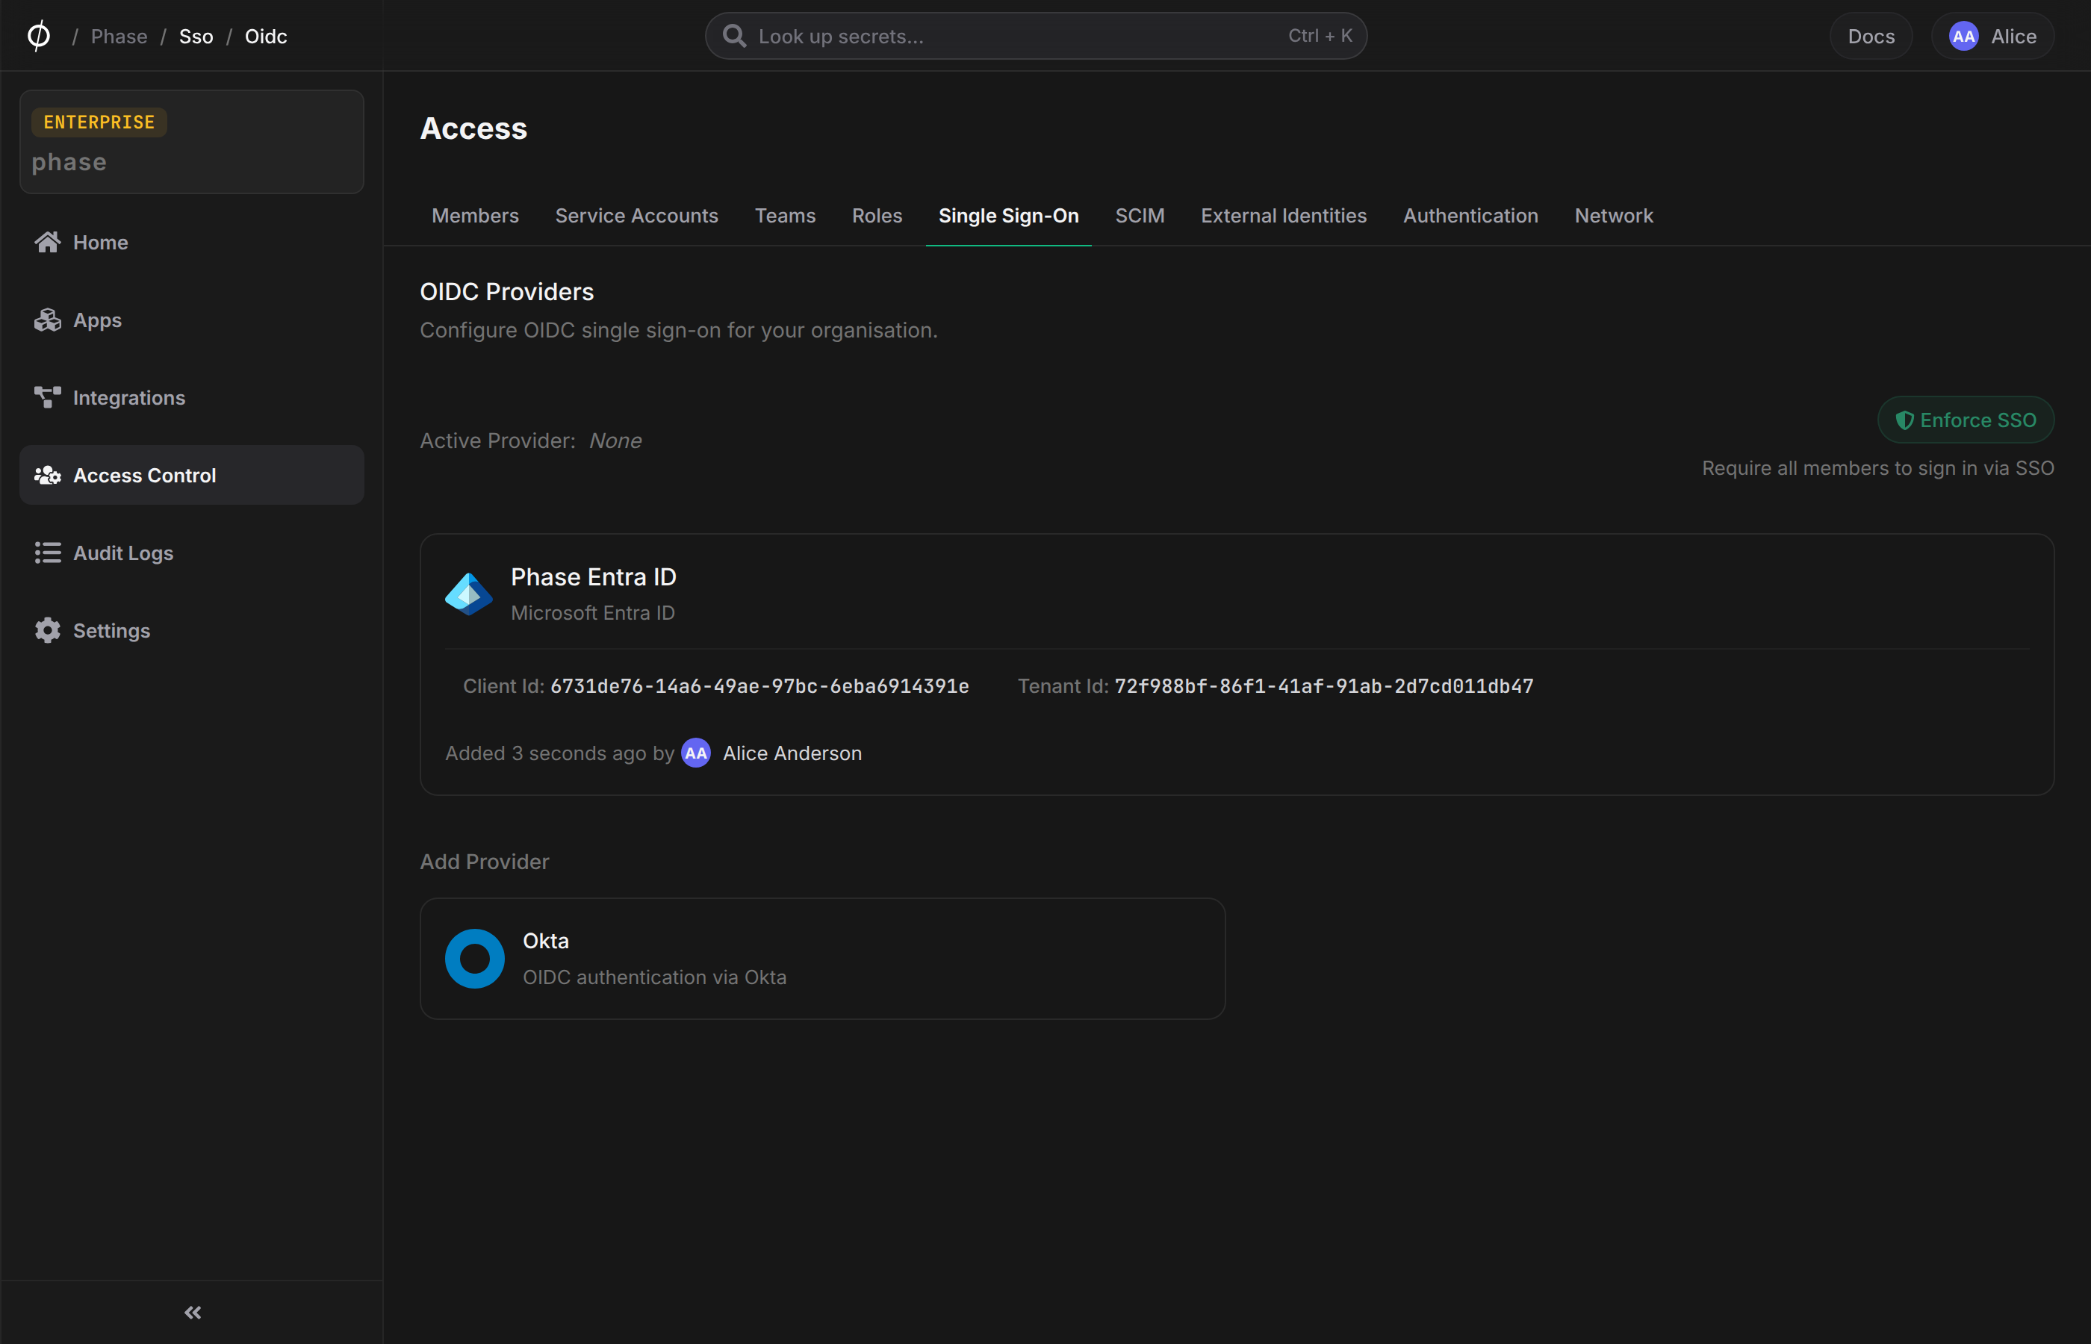
Task: Click the Microsoft Entra ID logo
Action: click(469, 594)
